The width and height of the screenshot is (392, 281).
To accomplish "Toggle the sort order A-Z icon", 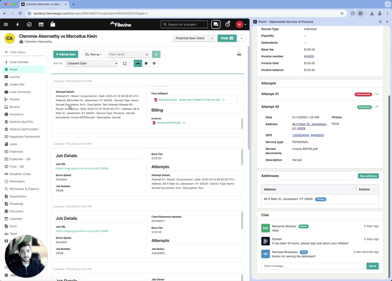I will coord(125,63).
